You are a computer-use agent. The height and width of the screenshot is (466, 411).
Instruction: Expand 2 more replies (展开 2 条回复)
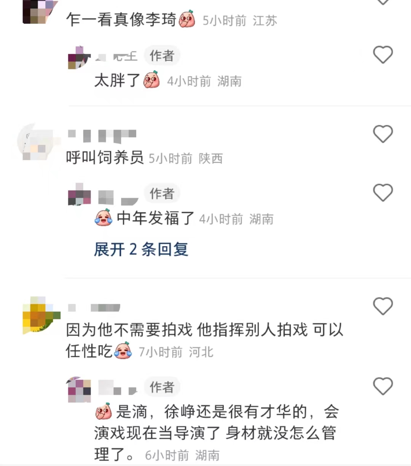[141, 250]
